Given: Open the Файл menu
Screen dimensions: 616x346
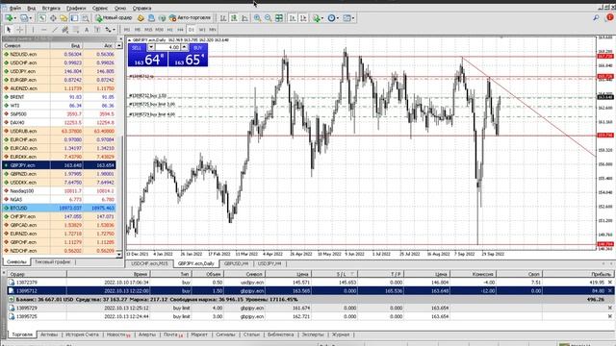Looking at the screenshot, I should [15, 8].
